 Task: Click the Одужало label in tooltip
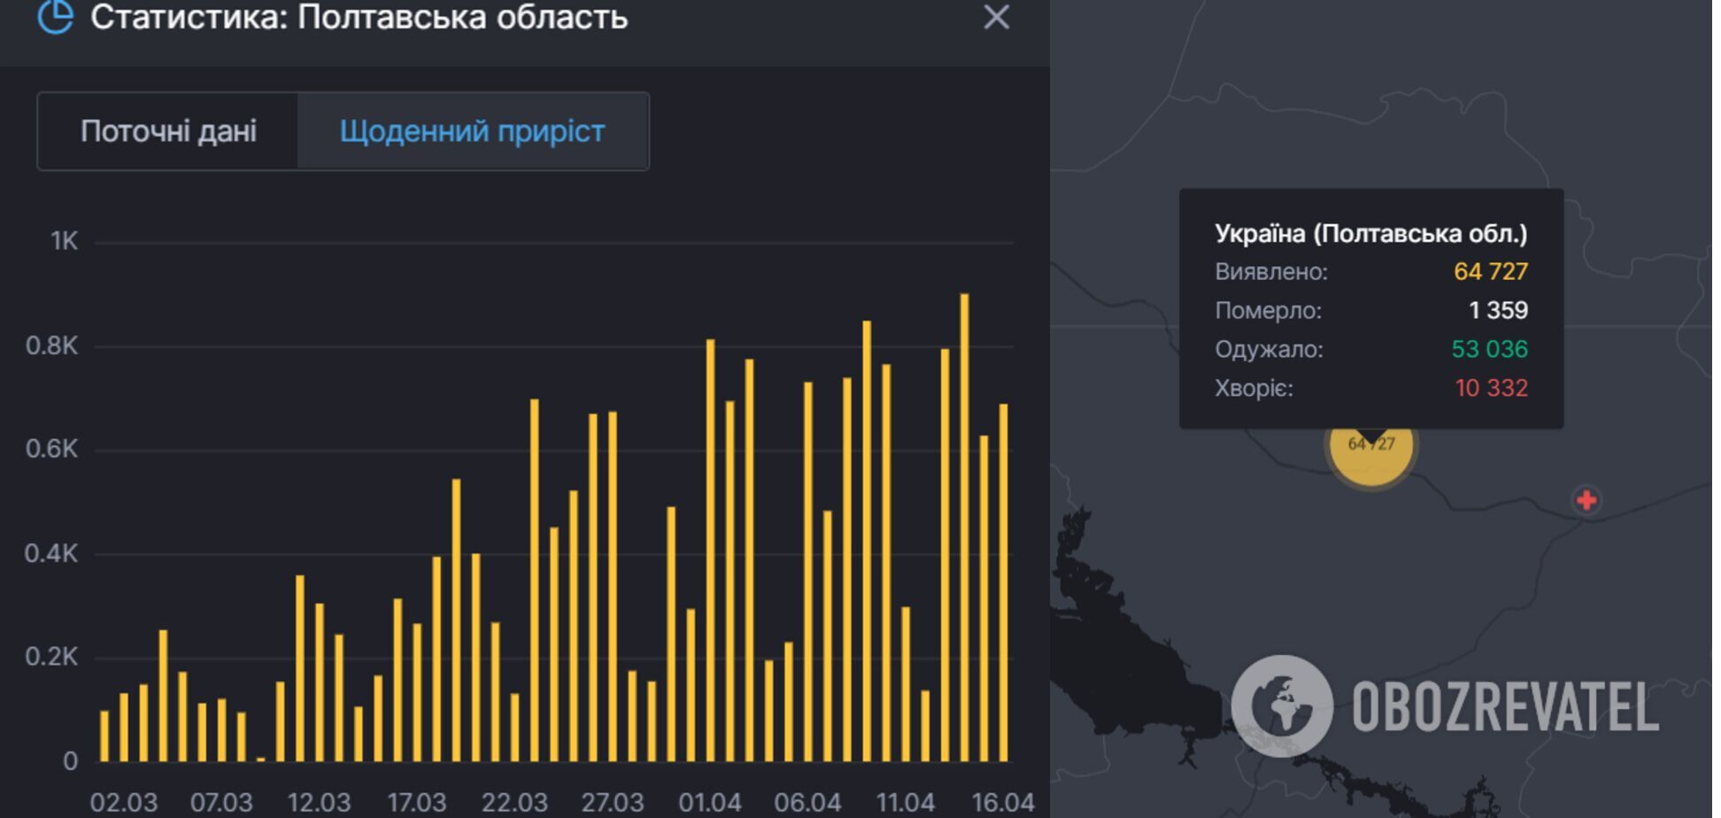coord(1269,350)
